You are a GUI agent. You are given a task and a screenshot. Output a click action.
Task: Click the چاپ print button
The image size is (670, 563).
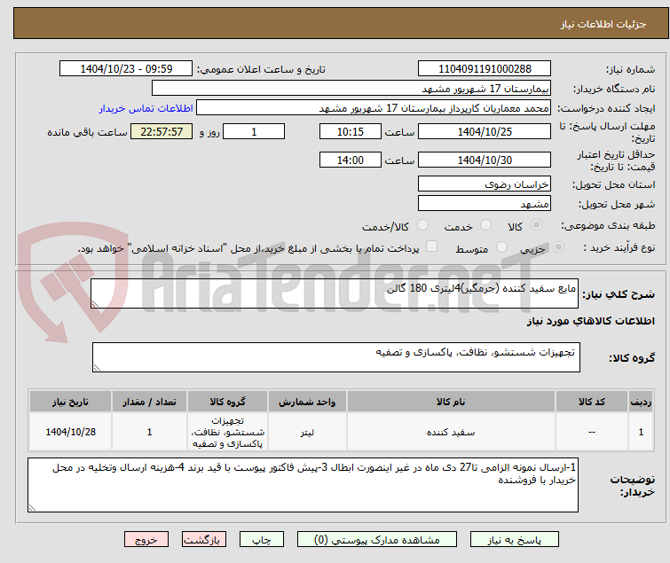pyautogui.click(x=262, y=540)
